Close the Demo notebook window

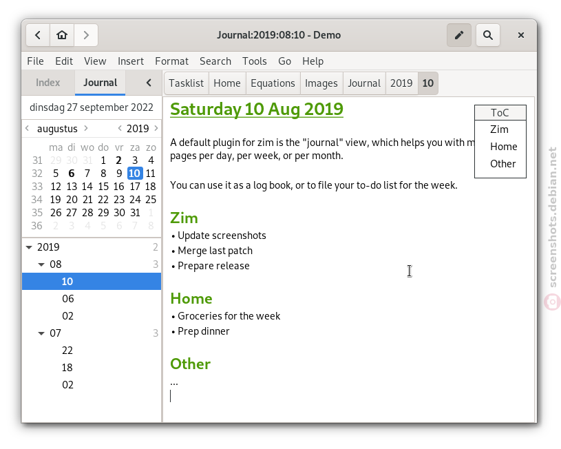(521, 35)
